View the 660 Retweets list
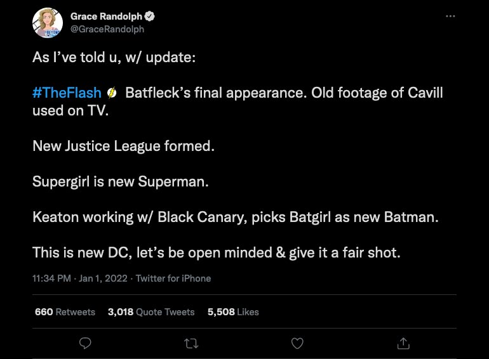 [65, 312]
